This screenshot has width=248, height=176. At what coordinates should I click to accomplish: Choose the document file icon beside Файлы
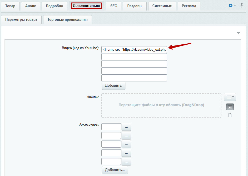230,115
